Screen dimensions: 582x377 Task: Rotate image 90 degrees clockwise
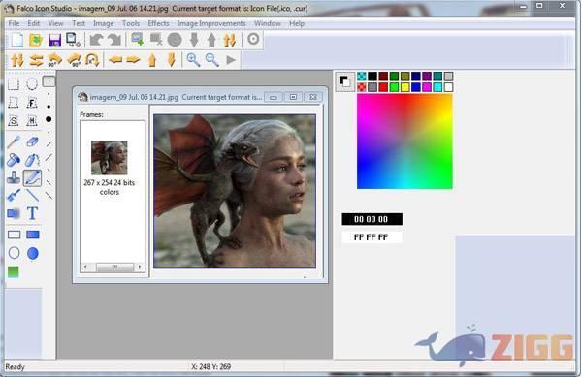[74, 60]
